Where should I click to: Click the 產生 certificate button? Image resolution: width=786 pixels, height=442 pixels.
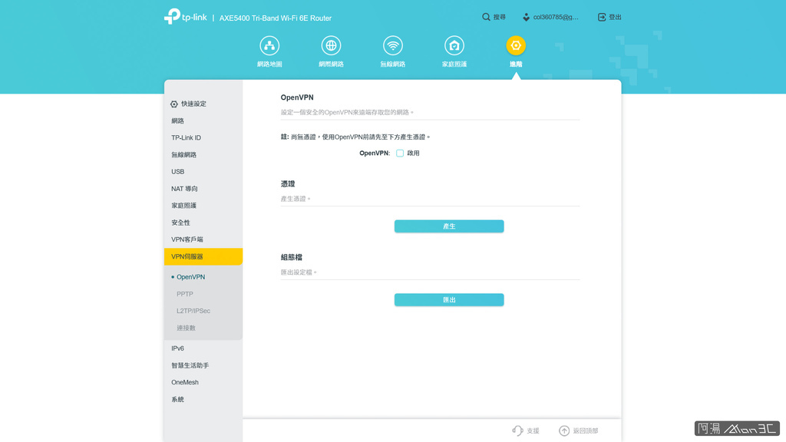tap(449, 226)
